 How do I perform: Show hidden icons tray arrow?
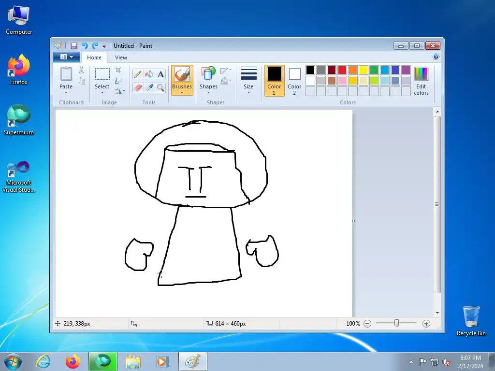411,362
